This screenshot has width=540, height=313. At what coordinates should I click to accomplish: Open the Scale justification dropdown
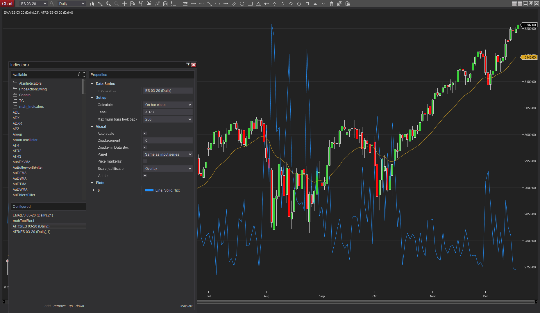pyautogui.click(x=168, y=169)
